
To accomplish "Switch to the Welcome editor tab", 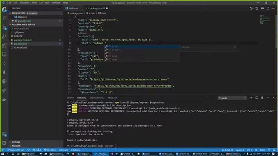I will coord(73,8).
